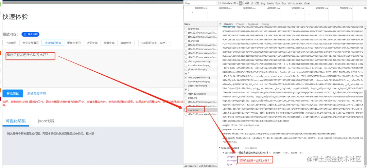Filter network requests by Img
This screenshot has width=367, height=168.
(263, 3)
